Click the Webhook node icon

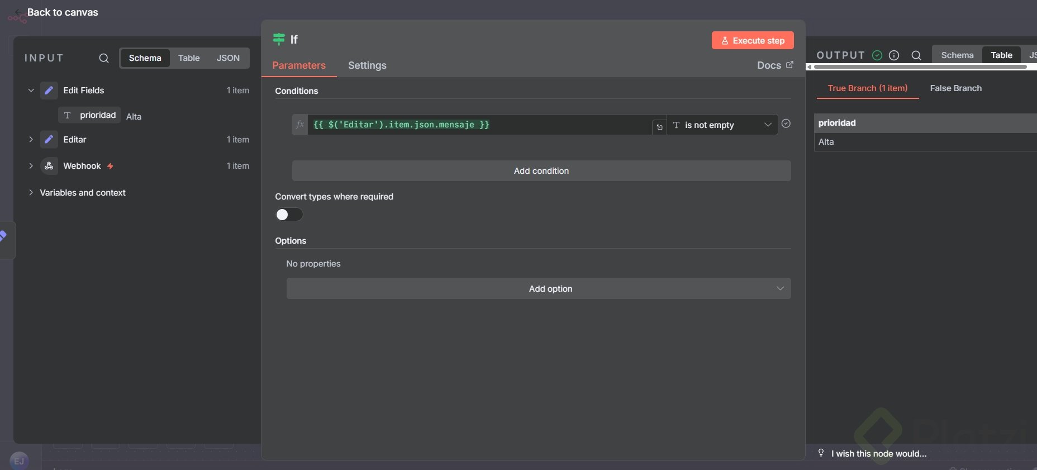click(x=49, y=166)
